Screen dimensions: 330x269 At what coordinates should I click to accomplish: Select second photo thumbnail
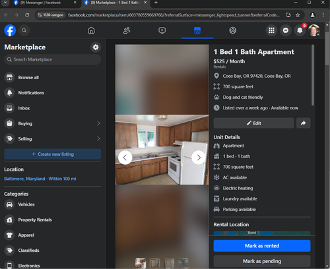155,263
